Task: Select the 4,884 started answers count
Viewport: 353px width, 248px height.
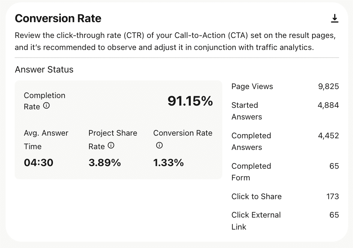Action: pyautogui.click(x=328, y=105)
